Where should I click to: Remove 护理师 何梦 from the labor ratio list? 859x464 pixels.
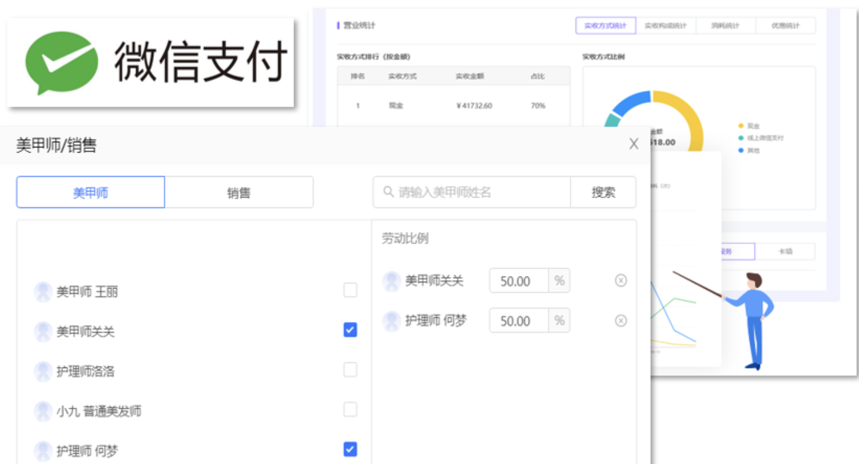click(621, 321)
